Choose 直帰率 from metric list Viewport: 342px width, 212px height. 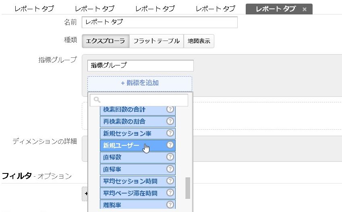pyautogui.click(x=112, y=169)
